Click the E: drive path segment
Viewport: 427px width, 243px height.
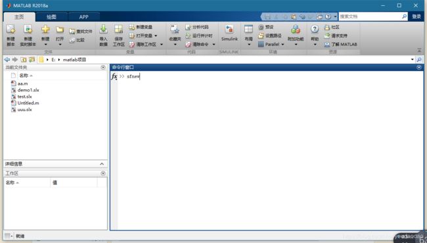click(x=53, y=60)
